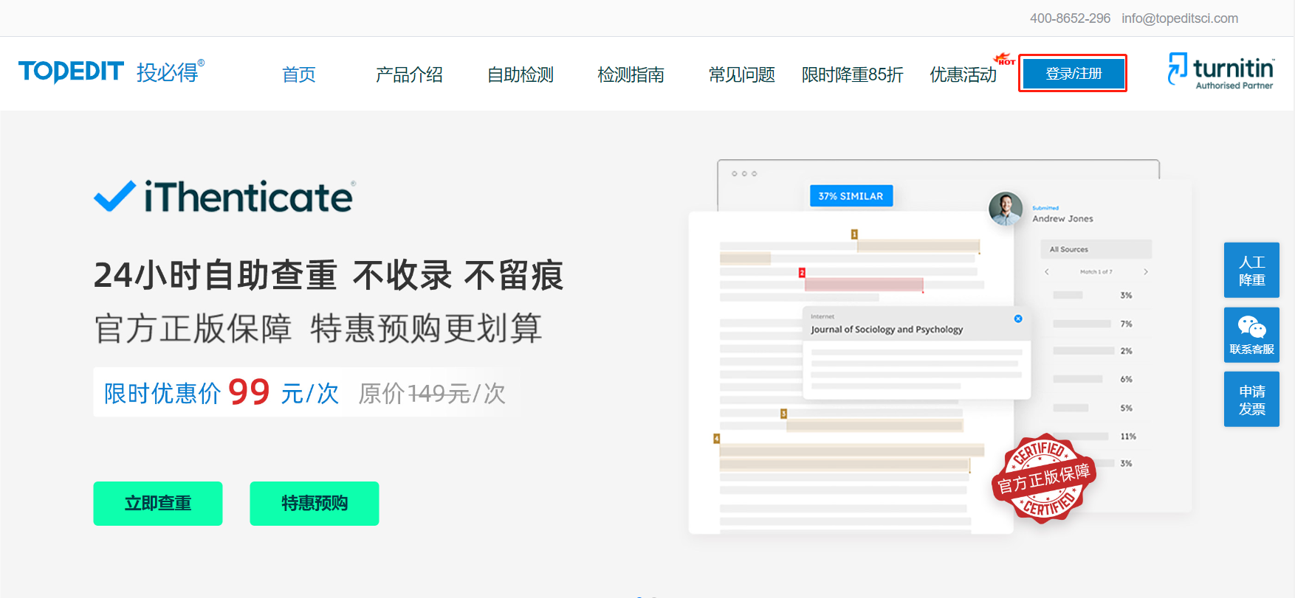Screen dimensions: 1295x598
Task: Click the 原价149元/次 strikethrough text
Action: pyautogui.click(x=432, y=394)
